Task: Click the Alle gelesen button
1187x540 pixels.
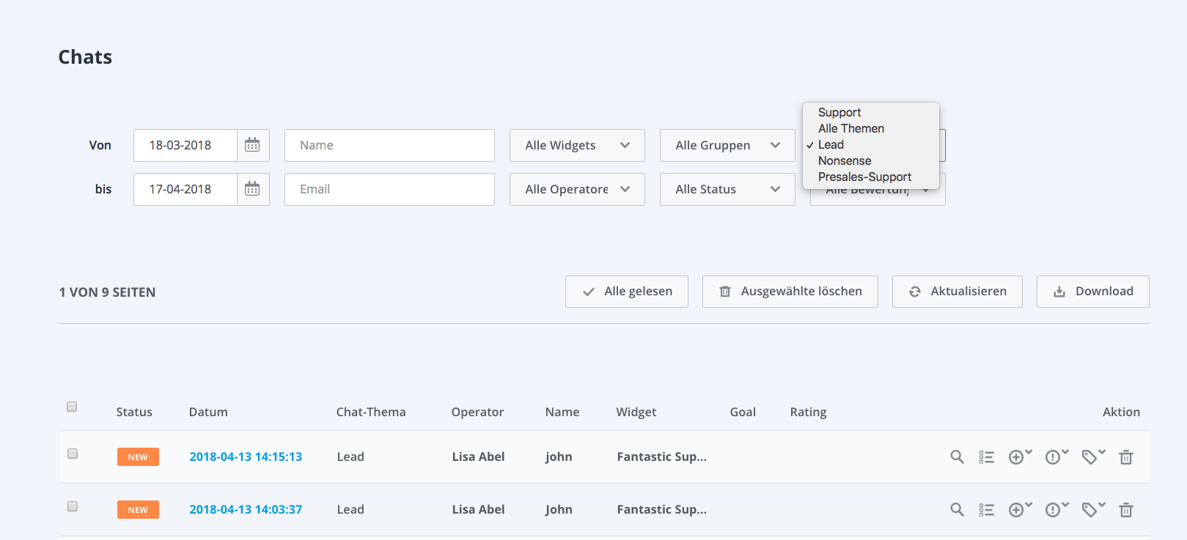Action: coord(626,292)
